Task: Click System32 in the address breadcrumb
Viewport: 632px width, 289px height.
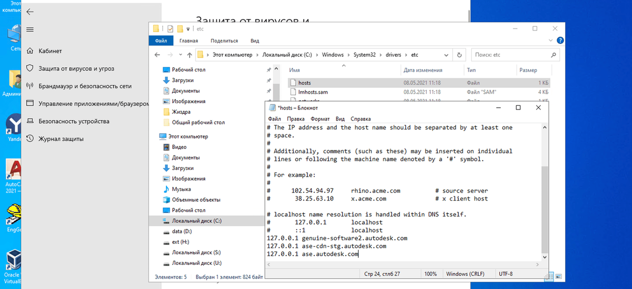Action: click(363, 55)
